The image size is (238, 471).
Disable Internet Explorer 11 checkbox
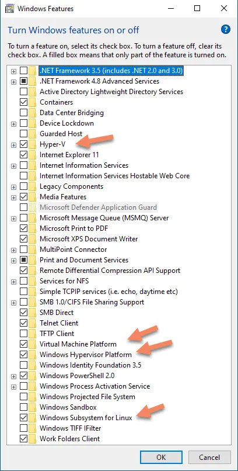click(23, 155)
